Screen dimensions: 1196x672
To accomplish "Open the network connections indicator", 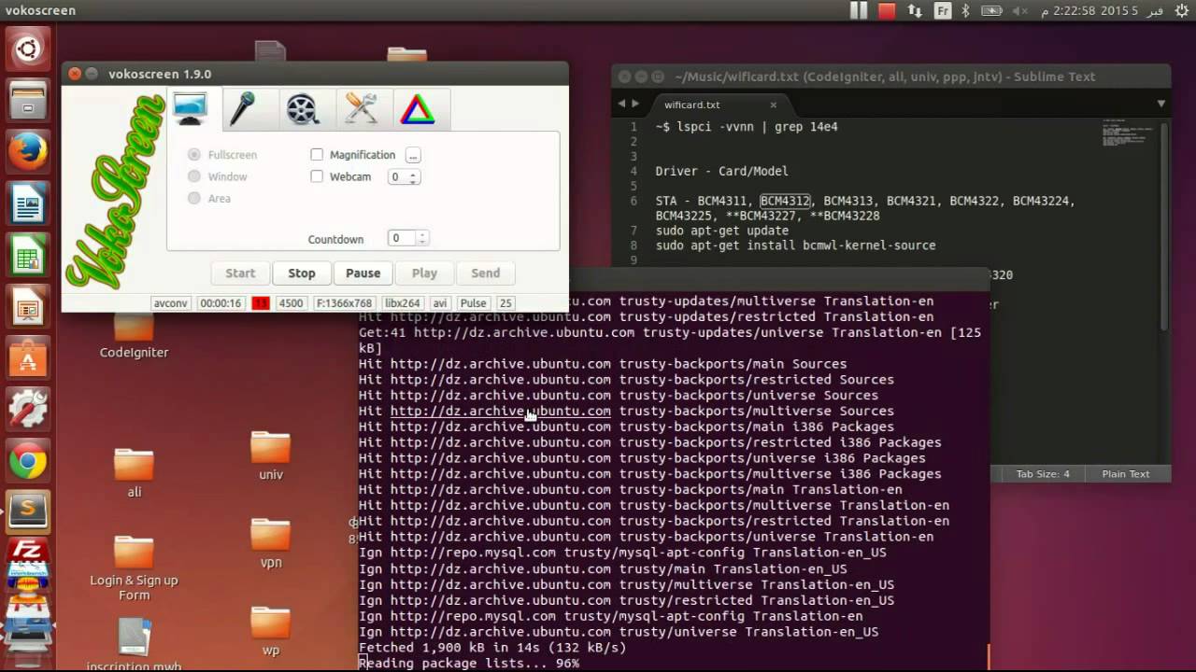I will (915, 10).
